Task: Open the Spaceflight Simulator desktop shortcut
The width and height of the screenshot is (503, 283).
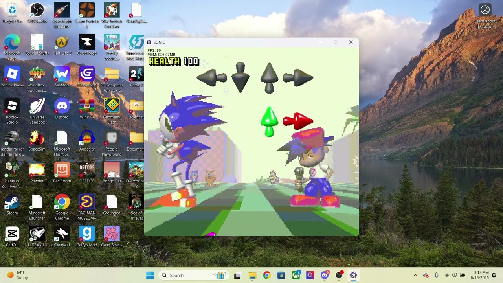Action: point(62,15)
